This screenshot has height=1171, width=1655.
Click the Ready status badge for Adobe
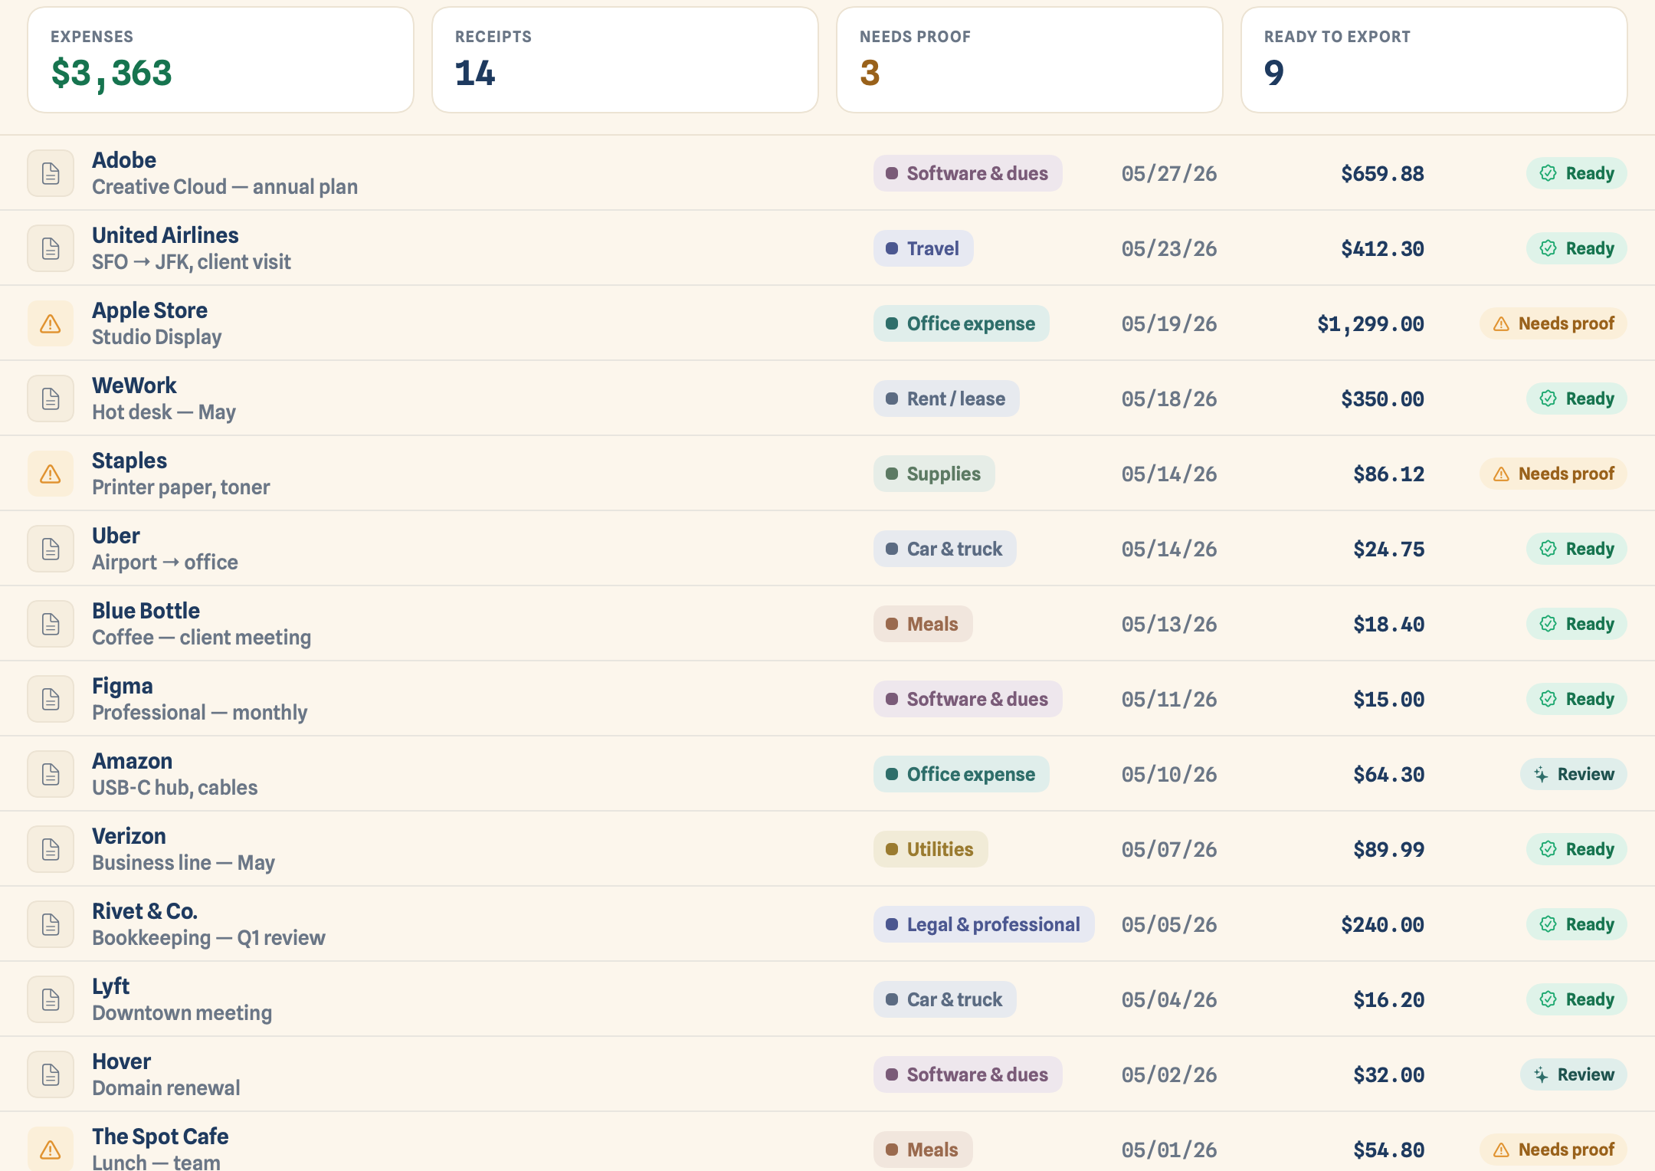[1577, 173]
